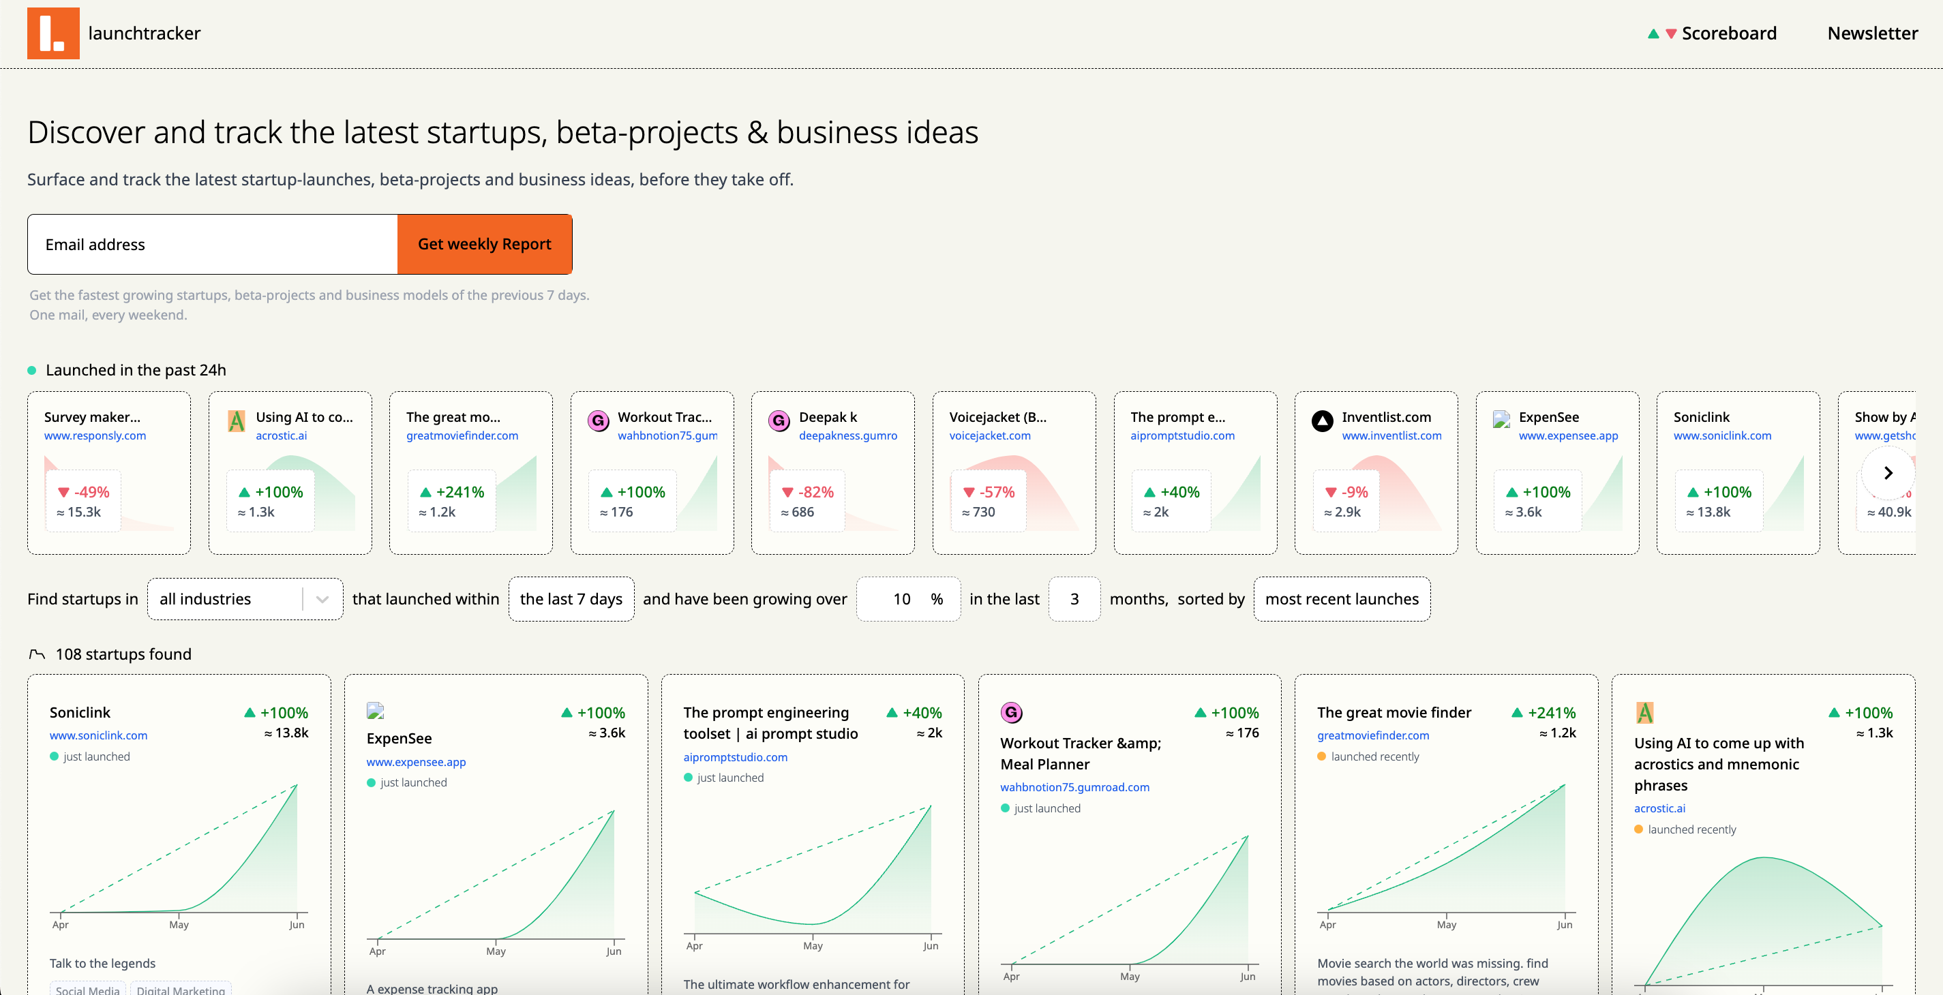
Task: Open the Scoreboard page
Action: 1728,33
